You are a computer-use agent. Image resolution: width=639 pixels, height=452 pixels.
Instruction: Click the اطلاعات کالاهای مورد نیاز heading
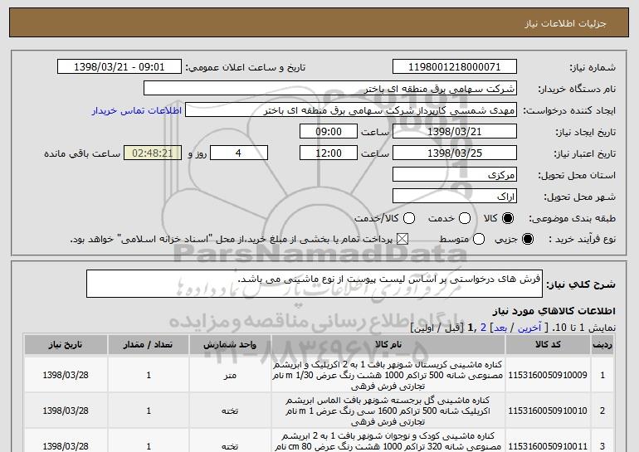554,311
